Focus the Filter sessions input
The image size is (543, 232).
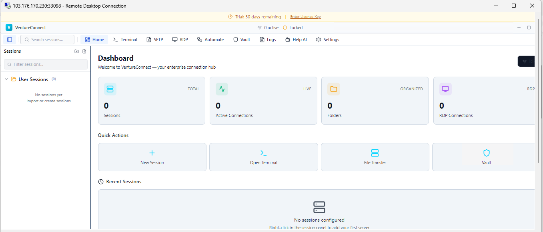click(x=46, y=64)
